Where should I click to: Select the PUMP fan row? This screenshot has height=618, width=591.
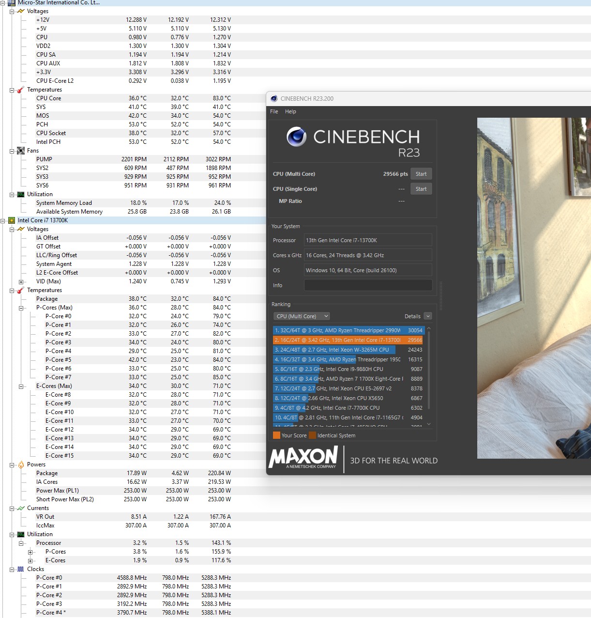pyautogui.click(x=133, y=159)
